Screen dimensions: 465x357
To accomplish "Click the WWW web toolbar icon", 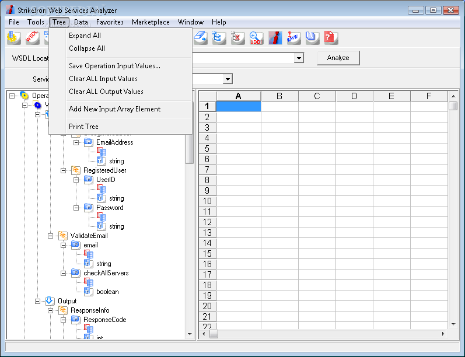I will coord(294,38).
